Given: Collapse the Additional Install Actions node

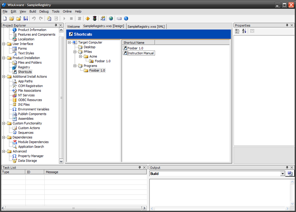Looking at the screenshot, I should tap(3, 77).
